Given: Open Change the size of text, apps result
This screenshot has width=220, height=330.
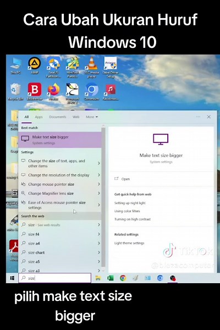Looking at the screenshot, I should click(57, 163).
